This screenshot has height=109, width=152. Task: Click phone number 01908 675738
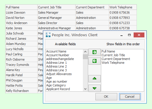point(123,28)
